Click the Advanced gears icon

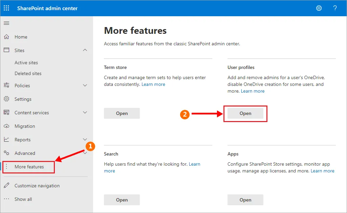click(6, 153)
